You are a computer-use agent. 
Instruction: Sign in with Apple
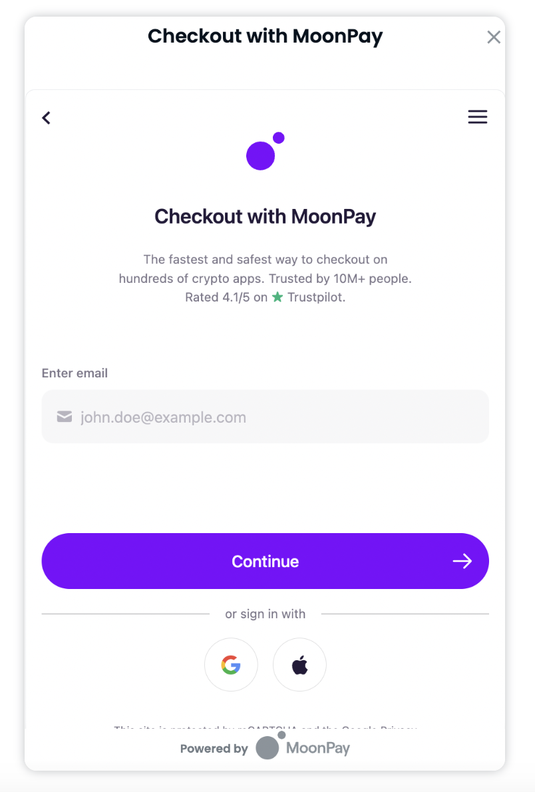pos(299,665)
